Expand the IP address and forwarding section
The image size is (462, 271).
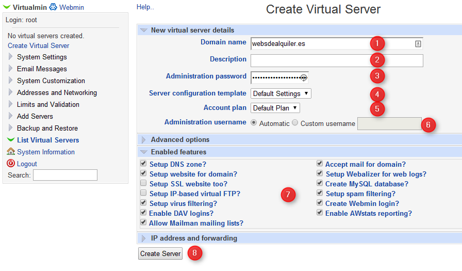193,238
